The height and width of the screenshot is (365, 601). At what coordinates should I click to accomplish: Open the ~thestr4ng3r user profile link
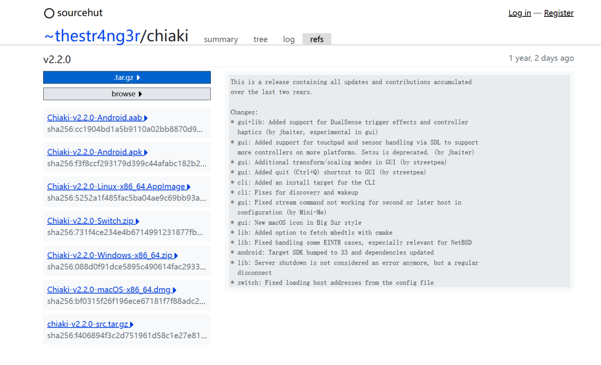[92, 36]
